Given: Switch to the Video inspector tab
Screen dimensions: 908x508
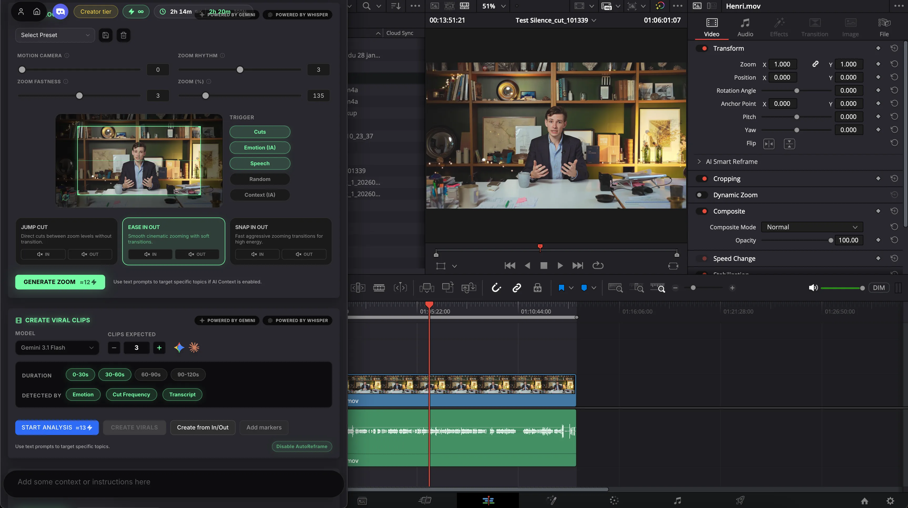Looking at the screenshot, I should click(x=712, y=28).
